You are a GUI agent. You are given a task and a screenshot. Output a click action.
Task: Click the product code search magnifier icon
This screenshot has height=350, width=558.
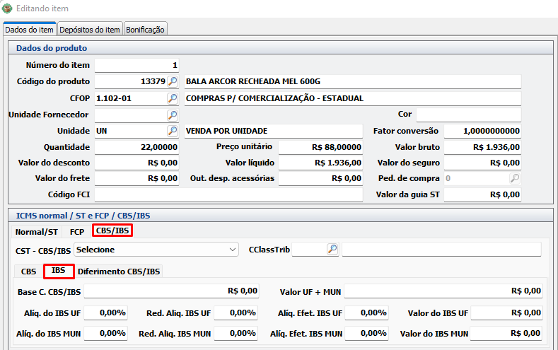point(173,82)
